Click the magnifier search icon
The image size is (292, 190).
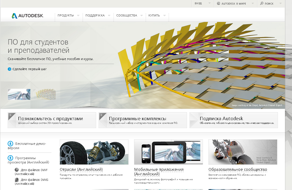coord(262,3)
